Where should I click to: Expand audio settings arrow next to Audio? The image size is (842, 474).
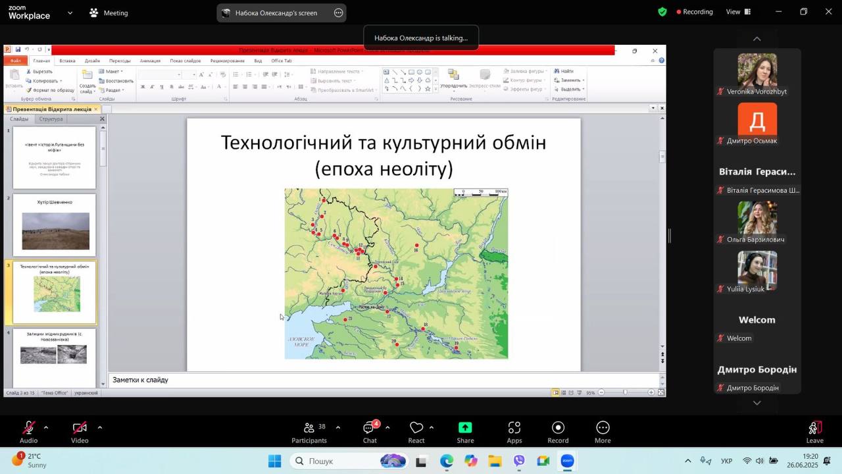pos(46,427)
